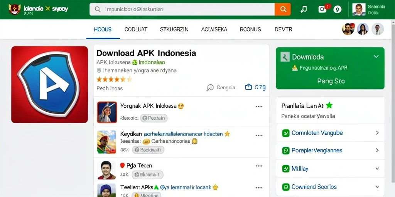This screenshot has width=395, height=197.
Task: Click the Dowmloda panel tool icon
Action: point(285,57)
